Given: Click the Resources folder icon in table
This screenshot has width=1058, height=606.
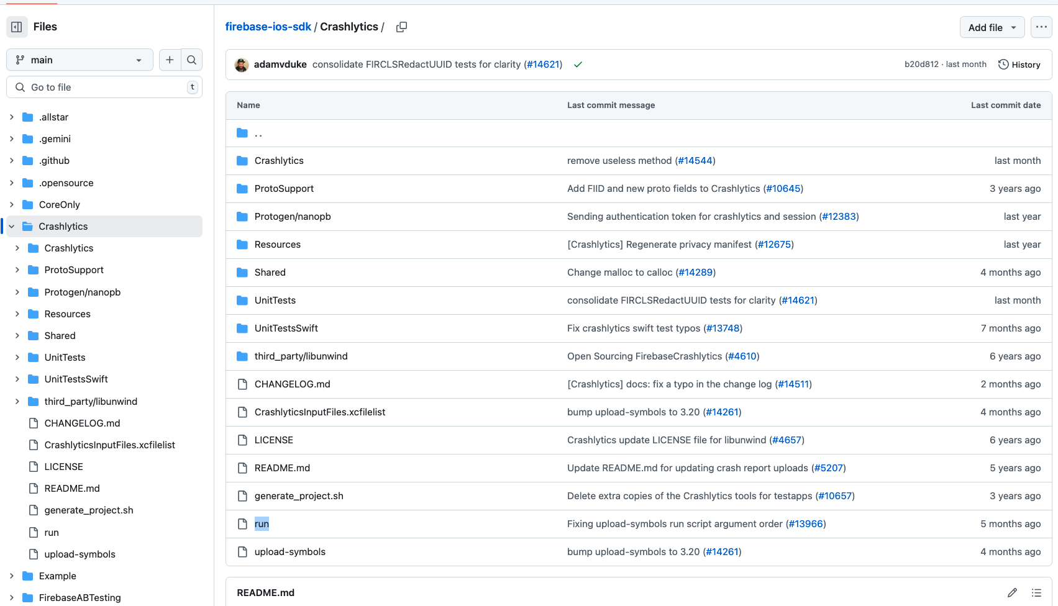Looking at the screenshot, I should pos(242,245).
